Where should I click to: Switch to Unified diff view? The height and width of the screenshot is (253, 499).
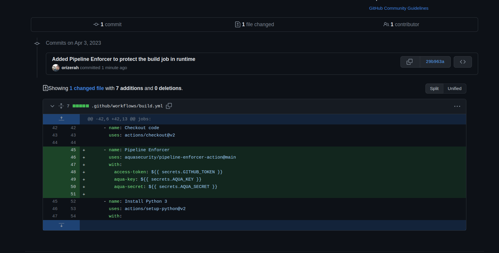454,89
